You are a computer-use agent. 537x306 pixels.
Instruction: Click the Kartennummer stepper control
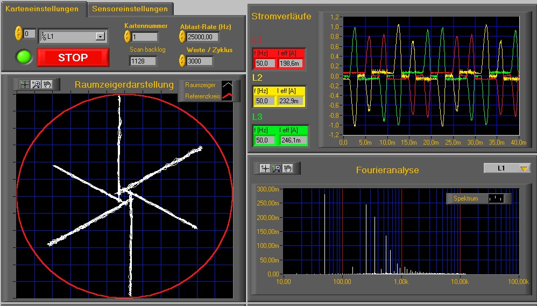tap(127, 37)
